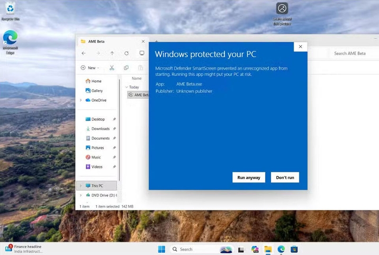Open Recycle Bin desktop icon

coord(10,11)
